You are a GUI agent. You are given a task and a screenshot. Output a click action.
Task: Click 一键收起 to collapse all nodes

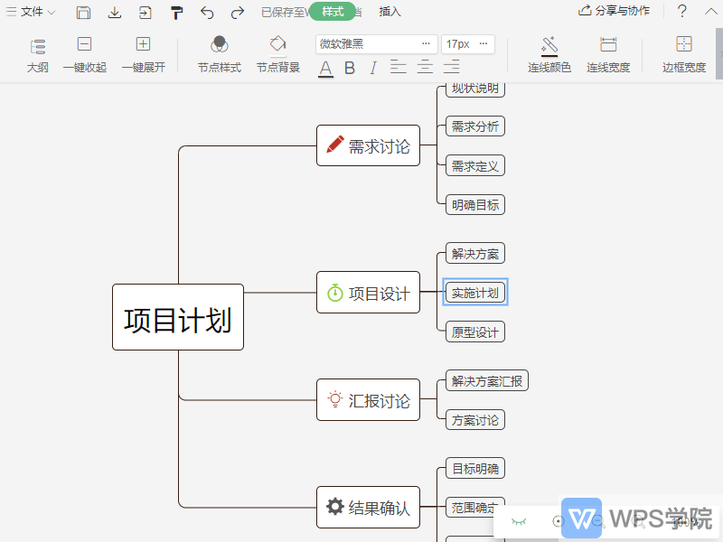[84, 55]
